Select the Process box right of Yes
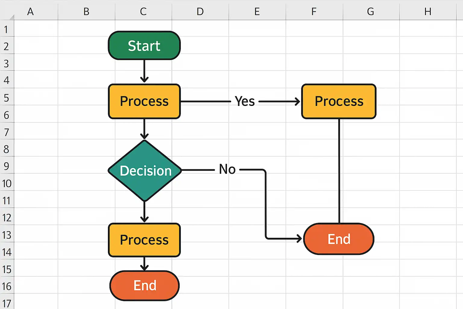 click(x=339, y=101)
